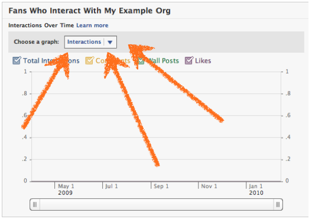Uncheck the yellow Comments checkbox
Screen dimensions: 312x219
tap(89, 60)
